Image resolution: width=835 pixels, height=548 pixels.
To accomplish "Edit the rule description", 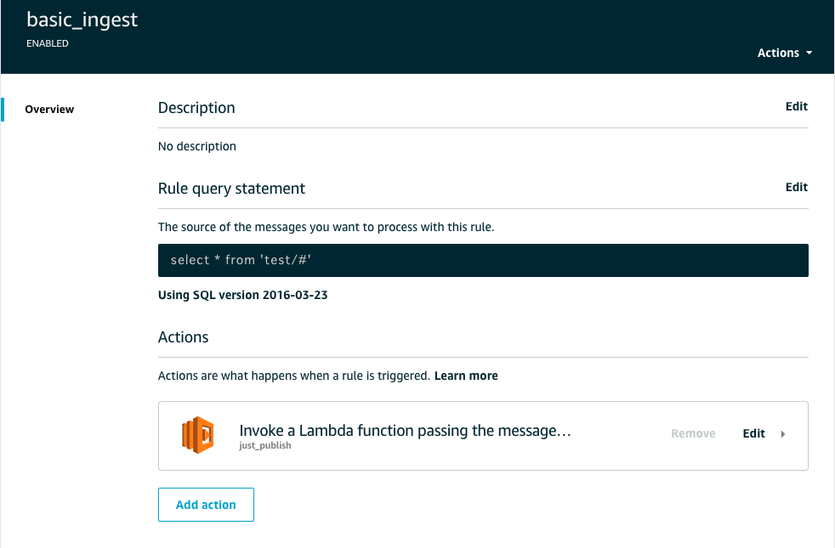I will [x=796, y=106].
